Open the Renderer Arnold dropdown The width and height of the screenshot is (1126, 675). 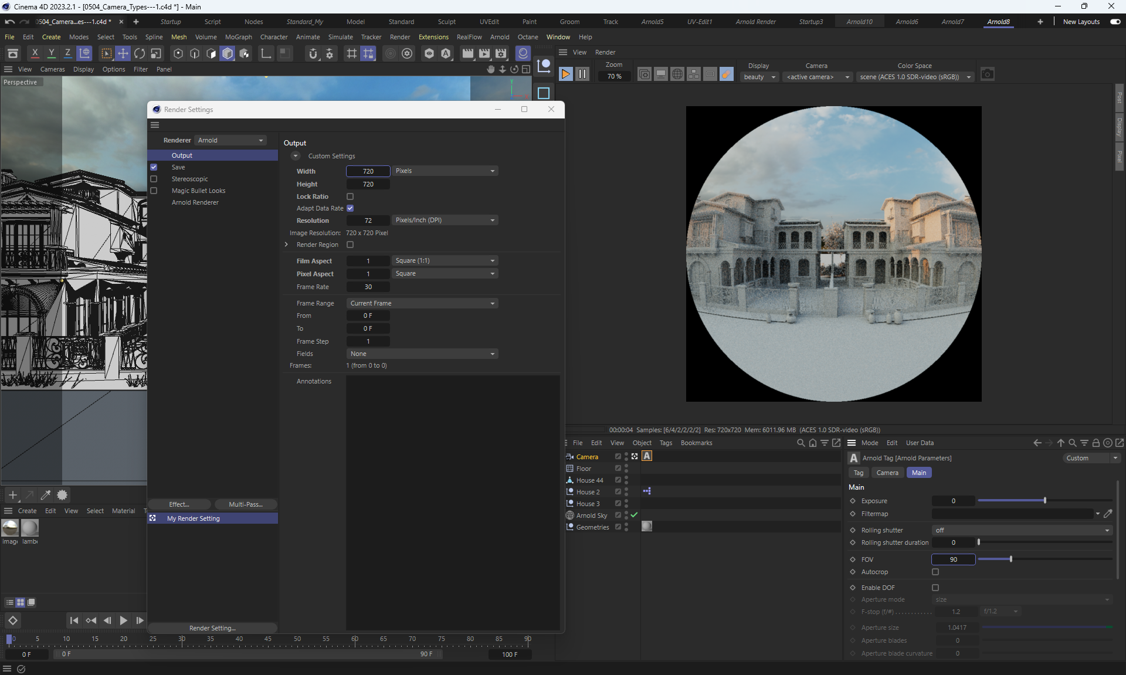tap(230, 140)
